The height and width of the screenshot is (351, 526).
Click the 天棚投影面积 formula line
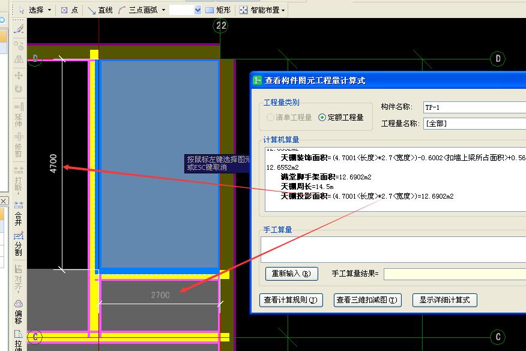[x=367, y=196]
